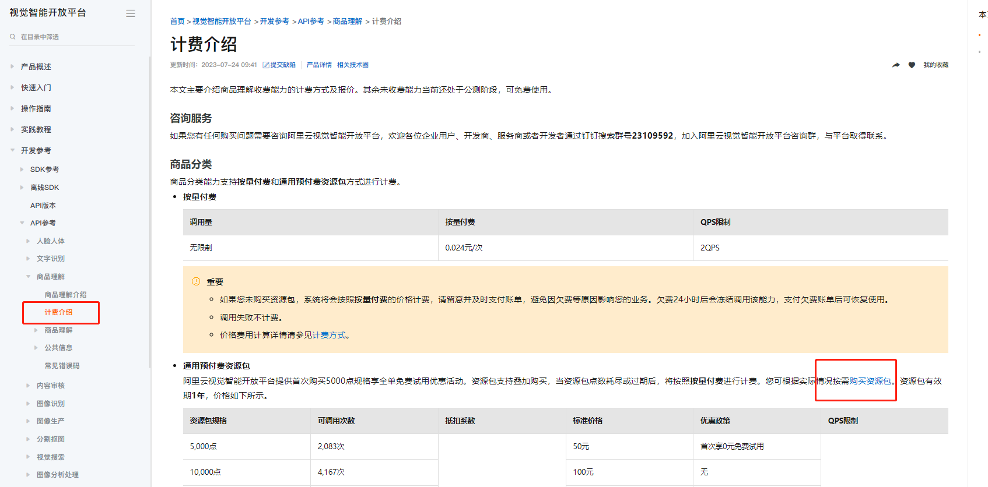Click the 购买资源包 link

[870, 381]
